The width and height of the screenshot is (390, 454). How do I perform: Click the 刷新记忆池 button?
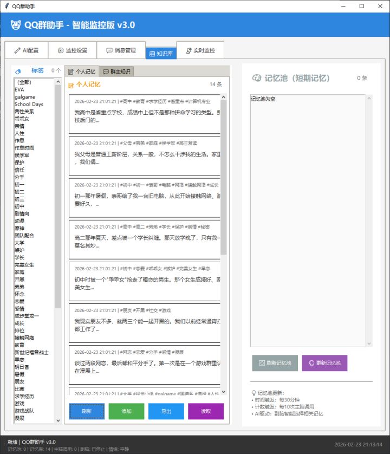coord(275,363)
